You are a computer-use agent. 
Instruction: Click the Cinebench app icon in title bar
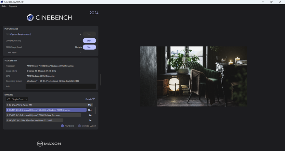pyautogui.click(x=2, y=2)
